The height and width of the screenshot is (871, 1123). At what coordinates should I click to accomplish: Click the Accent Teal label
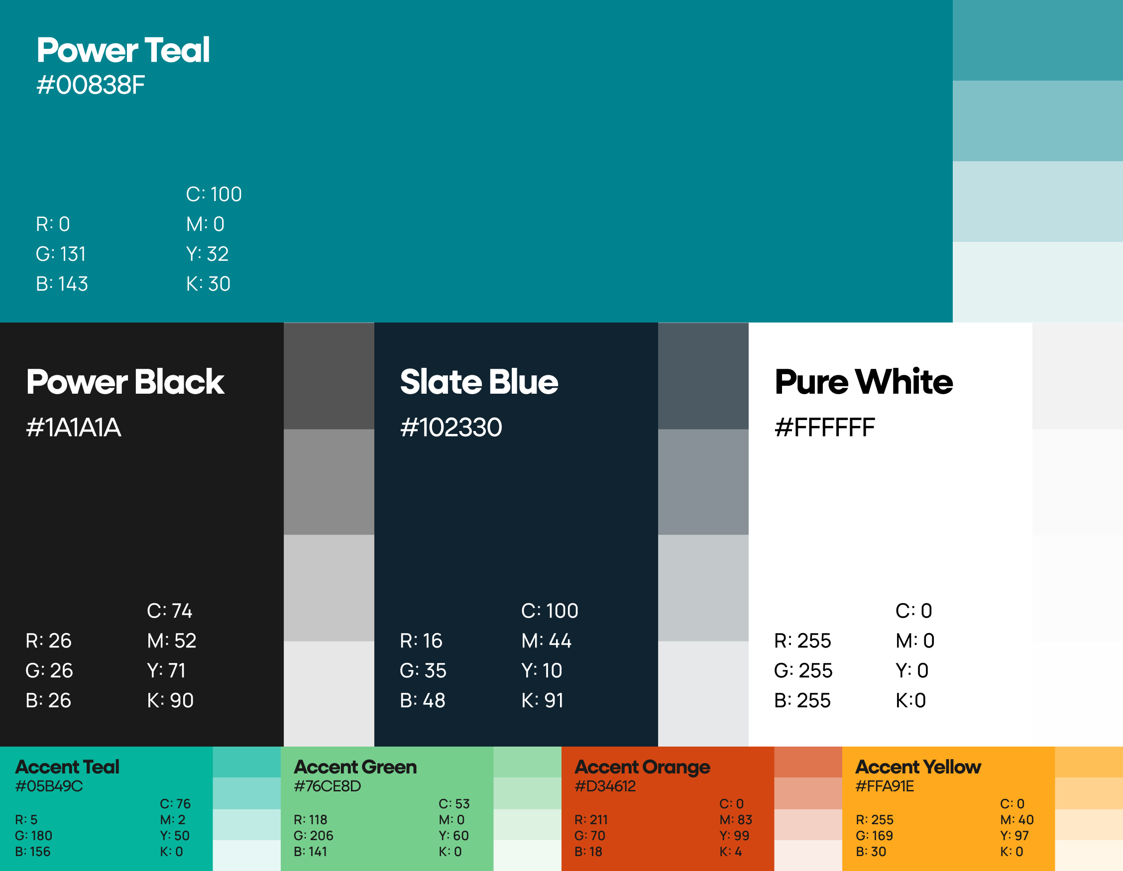[67, 767]
